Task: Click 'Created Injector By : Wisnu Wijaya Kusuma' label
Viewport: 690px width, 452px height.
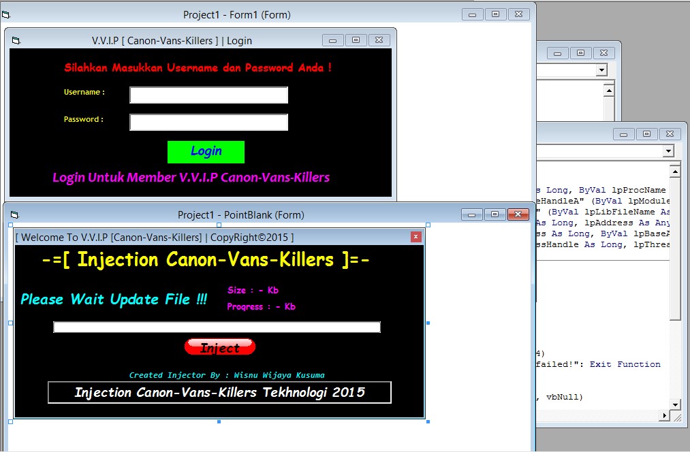Action: 227,375
